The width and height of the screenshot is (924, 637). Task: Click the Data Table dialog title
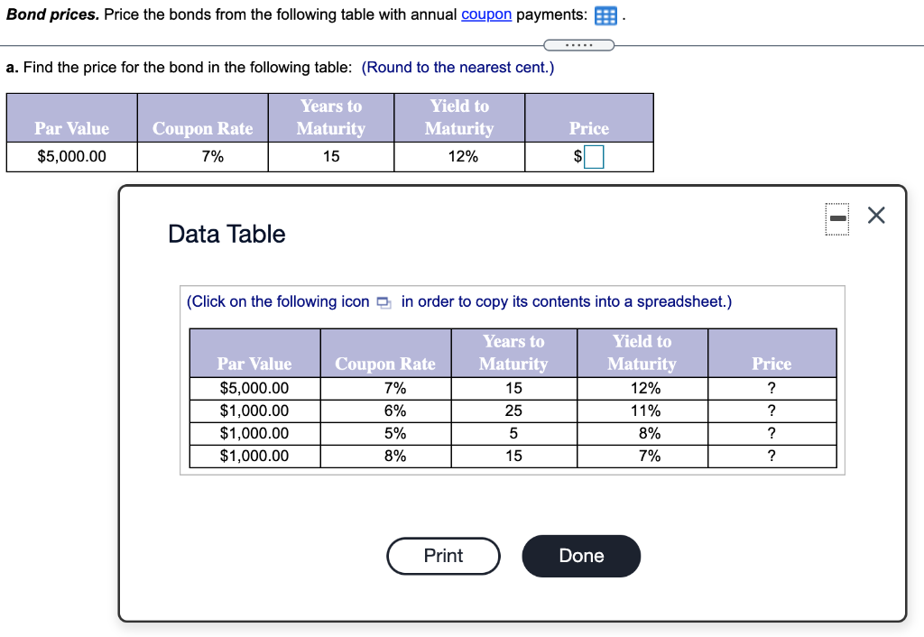click(226, 234)
